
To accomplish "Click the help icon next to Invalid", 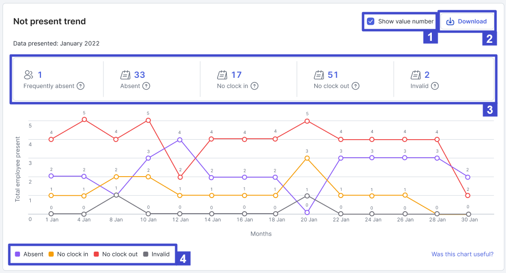I will tap(435, 86).
